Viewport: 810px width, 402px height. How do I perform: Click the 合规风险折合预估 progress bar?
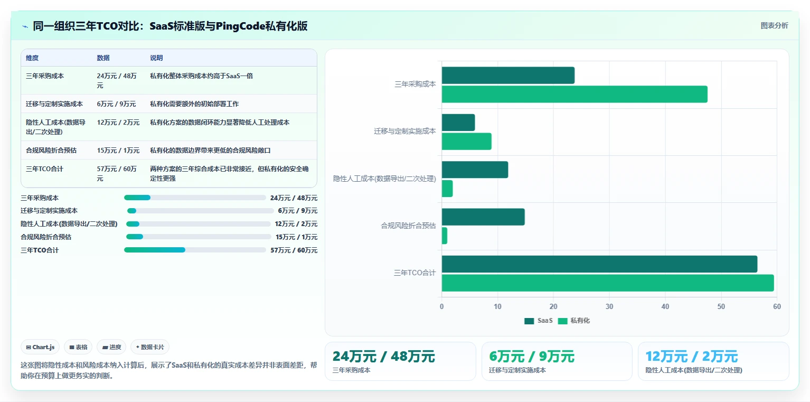199,237
